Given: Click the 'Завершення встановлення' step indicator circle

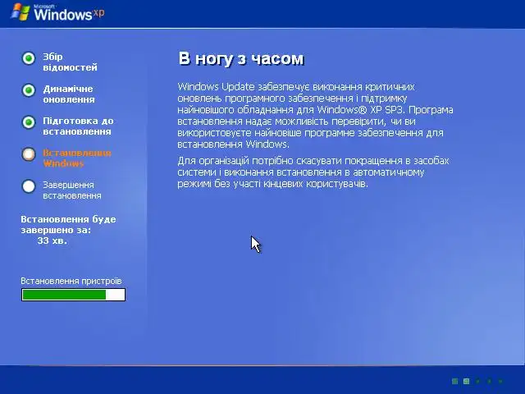Looking at the screenshot, I should [29, 186].
